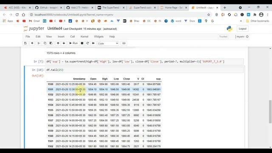The width and height of the screenshot is (272, 153).
Task: Click notebook title Untitled4
Action: [55, 28]
